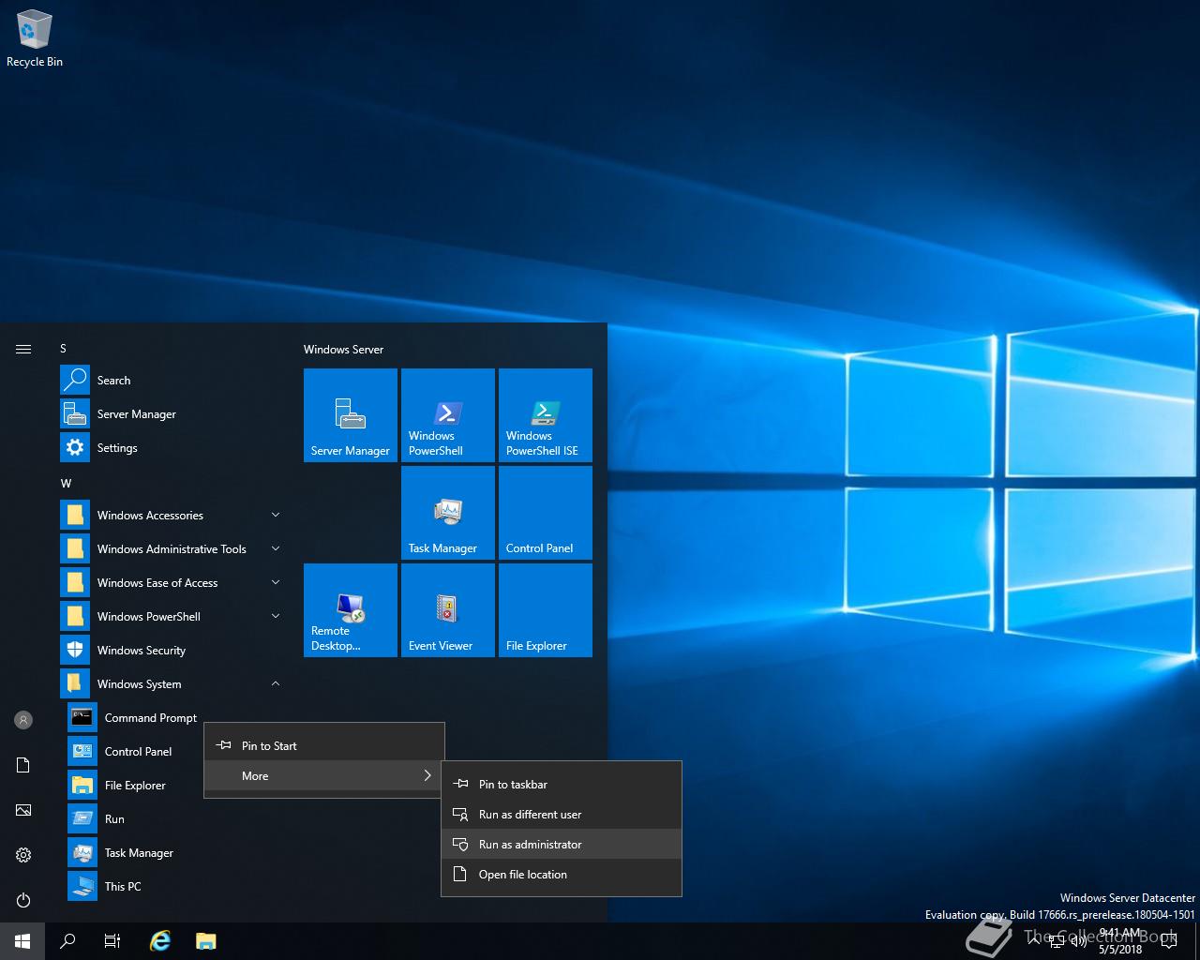Open the More submenu arrow
Screen dimensions: 1200x960
coord(427,775)
